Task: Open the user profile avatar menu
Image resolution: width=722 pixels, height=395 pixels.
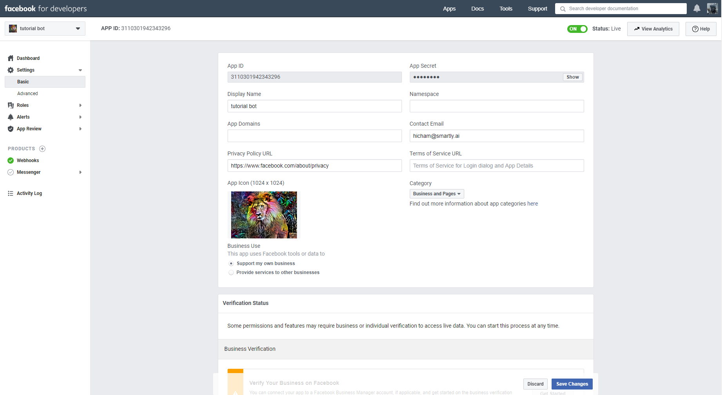Action: tap(712, 8)
